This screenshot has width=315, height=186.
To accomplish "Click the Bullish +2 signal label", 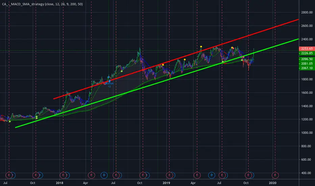I will [110, 85].
